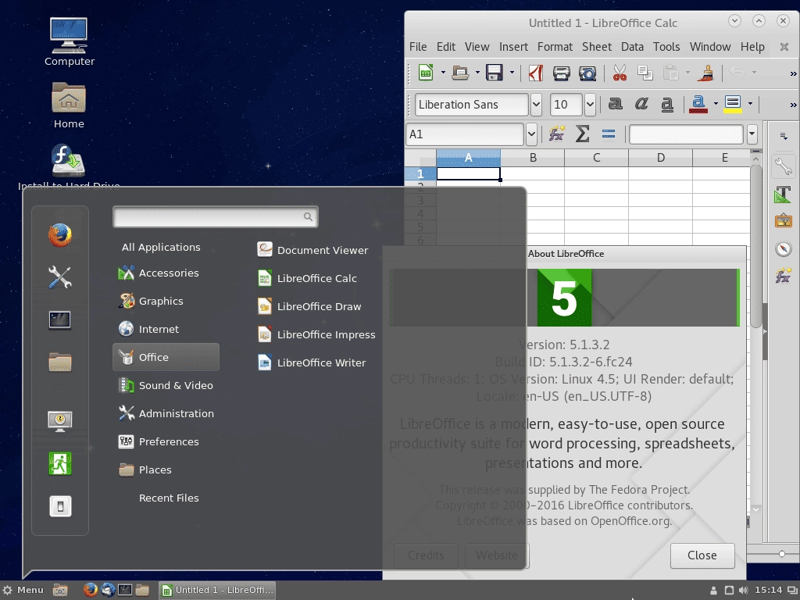Click the application menu search field
Image resolution: width=800 pixels, height=600 pixels.
coord(216,217)
